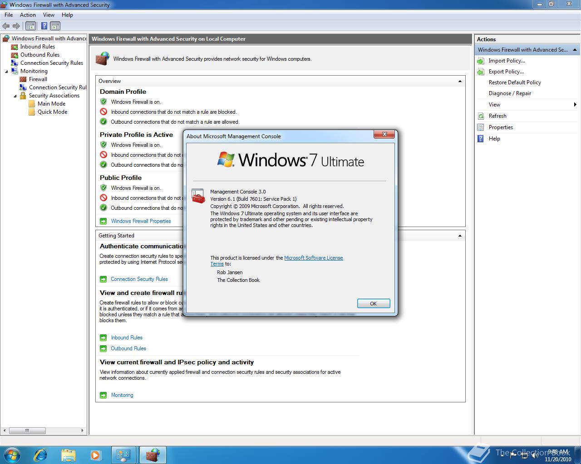Image resolution: width=581 pixels, height=464 pixels.
Task: Click Refresh in Actions pane
Action: (497, 116)
